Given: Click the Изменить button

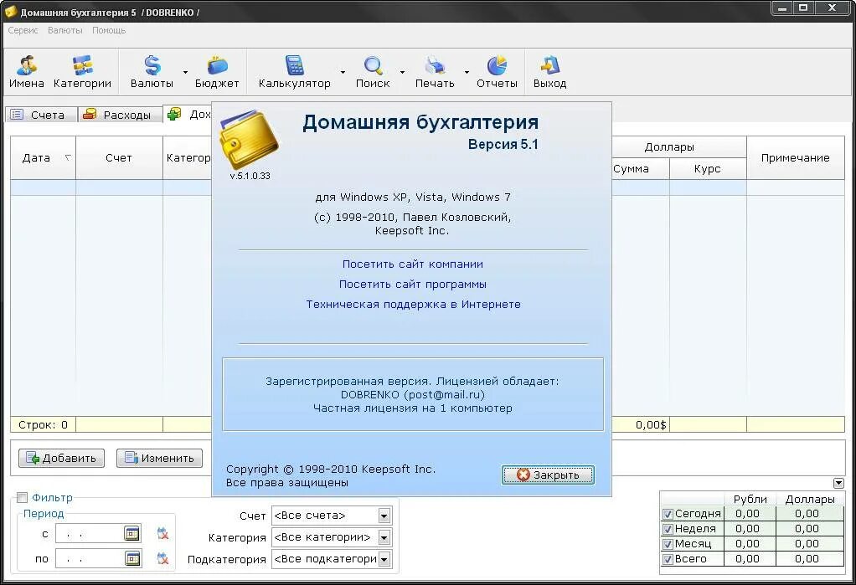Looking at the screenshot, I should click(159, 458).
